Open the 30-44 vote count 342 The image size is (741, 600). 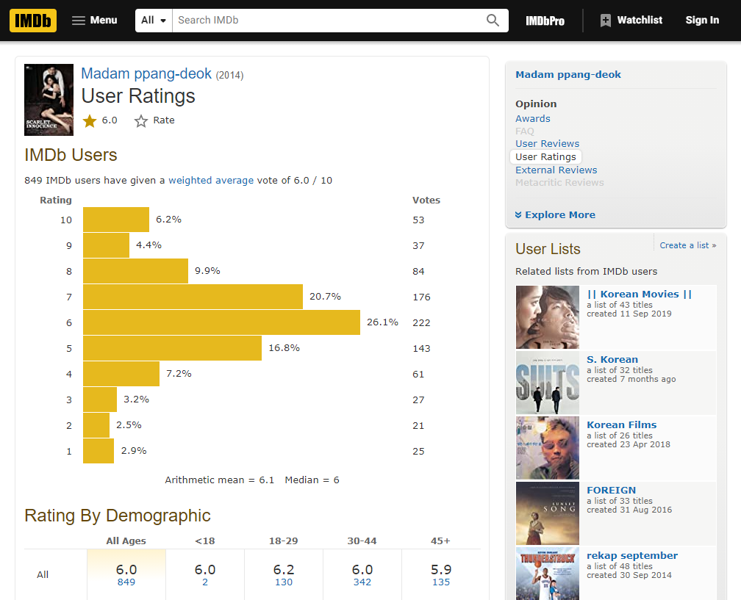tap(362, 582)
